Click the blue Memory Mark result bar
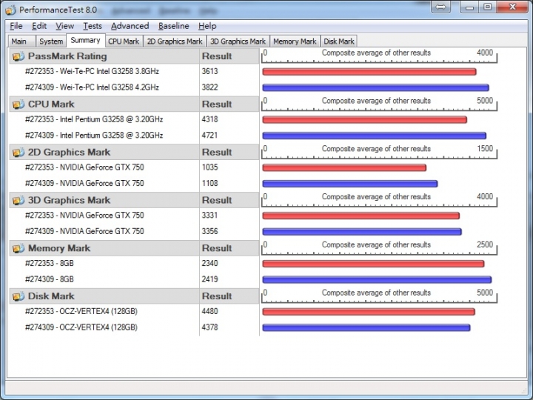 coord(377,279)
